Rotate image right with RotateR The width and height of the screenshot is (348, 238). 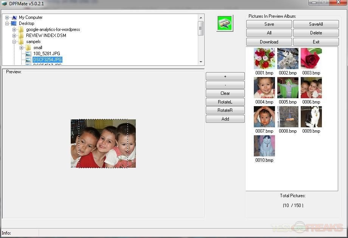tap(225, 110)
